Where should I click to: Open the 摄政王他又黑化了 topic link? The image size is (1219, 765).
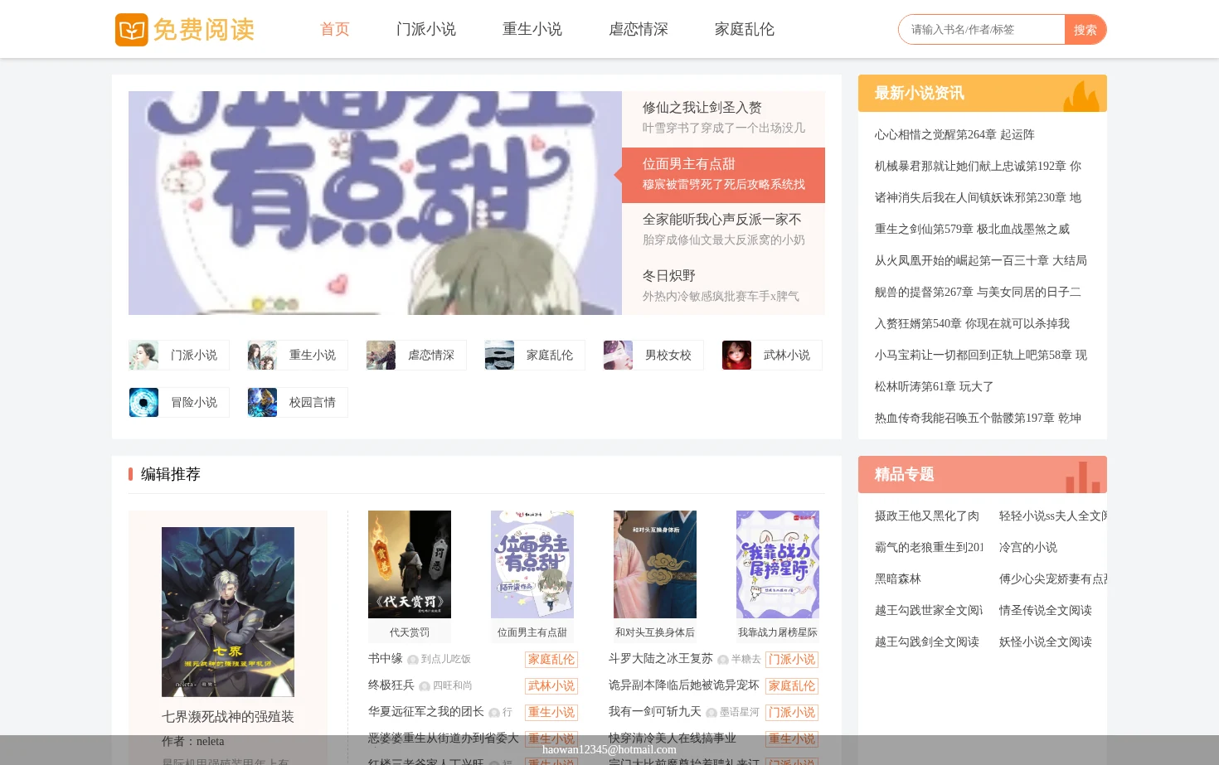[x=927, y=516]
